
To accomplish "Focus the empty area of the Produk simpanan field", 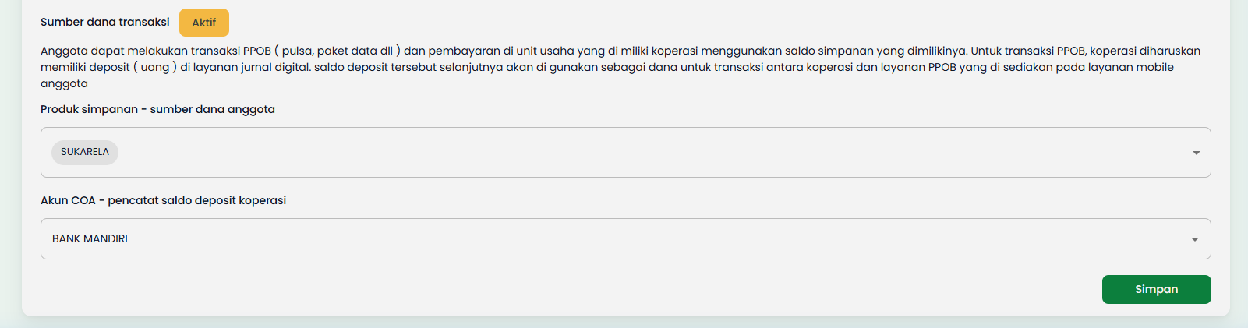I will click(624, 153).
